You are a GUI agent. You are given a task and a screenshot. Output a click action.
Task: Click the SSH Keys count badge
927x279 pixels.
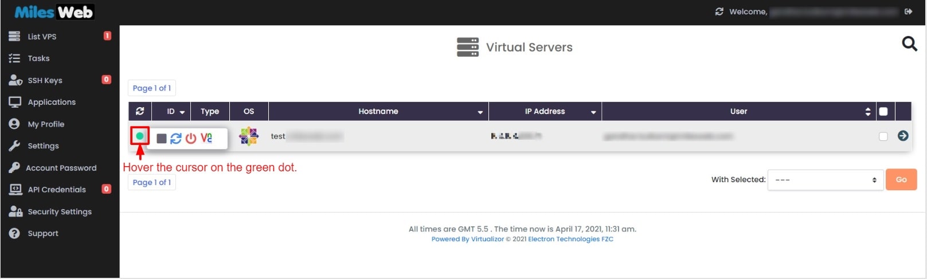pyautogui.click(x=107, y=80)
